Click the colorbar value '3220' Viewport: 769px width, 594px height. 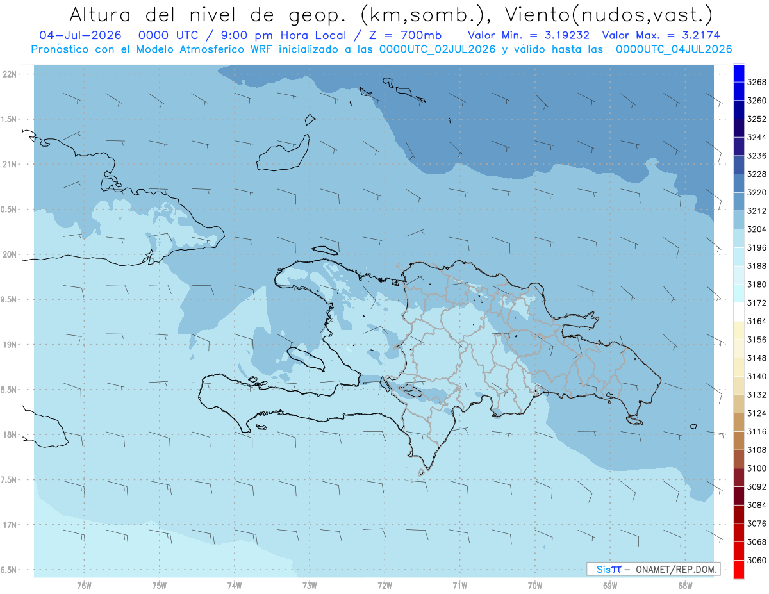757,192
